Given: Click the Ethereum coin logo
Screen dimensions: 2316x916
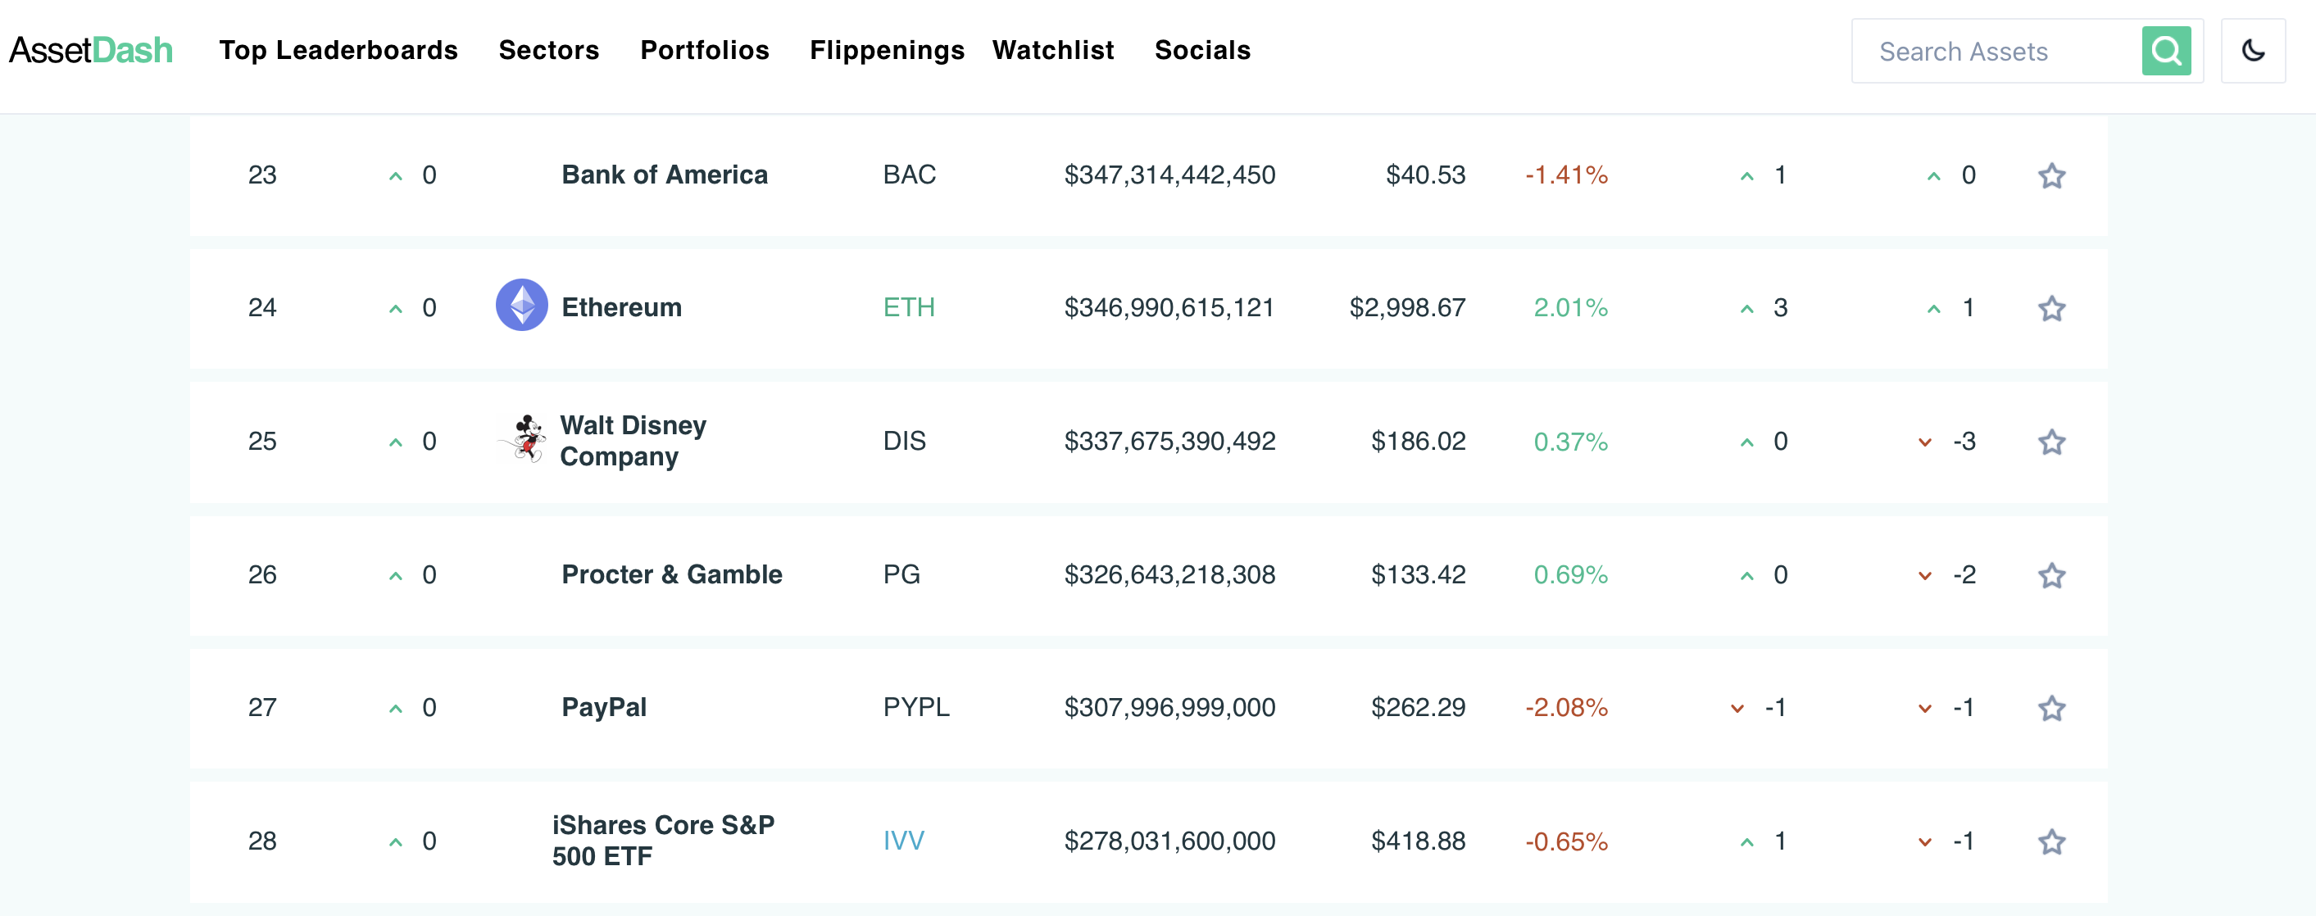Looking at the screenshot, I should click(x=521, y=306).
